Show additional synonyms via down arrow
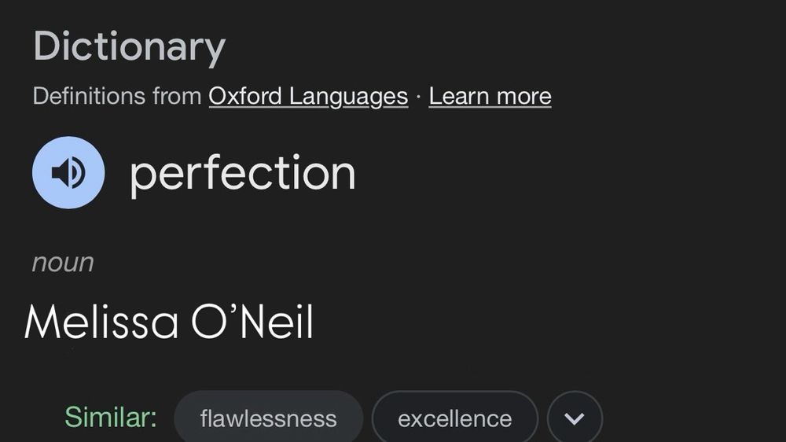Screen dimensions: 786x442 coord(575,418)
